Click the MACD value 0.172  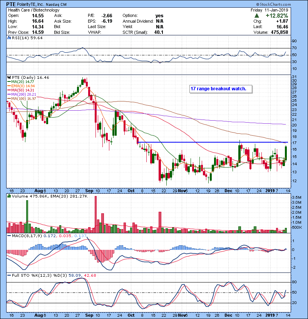[x=50, y=236]
